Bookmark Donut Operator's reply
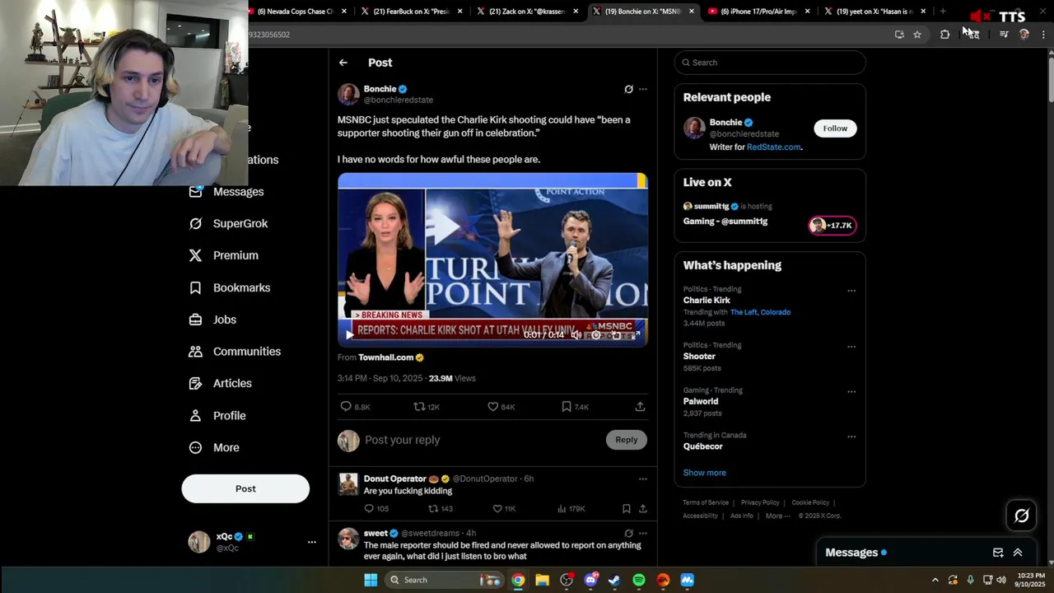Image resolution: width=1054 pixels, height=593 pixels. coord(627,509)
